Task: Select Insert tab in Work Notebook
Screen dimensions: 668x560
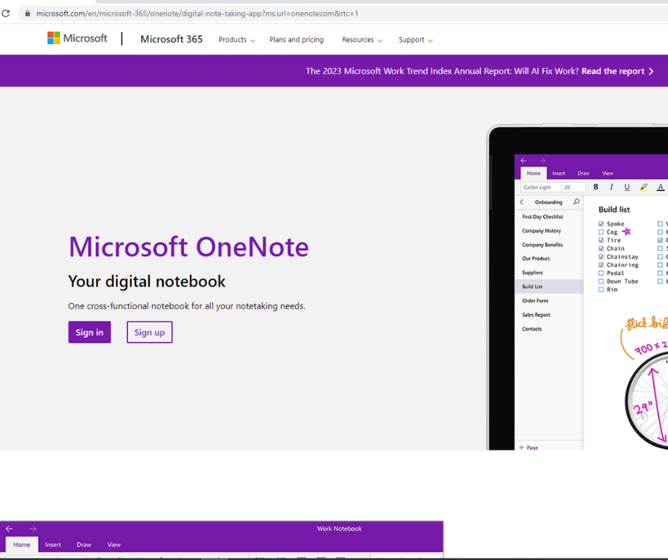Action: (x=53, y=544)
